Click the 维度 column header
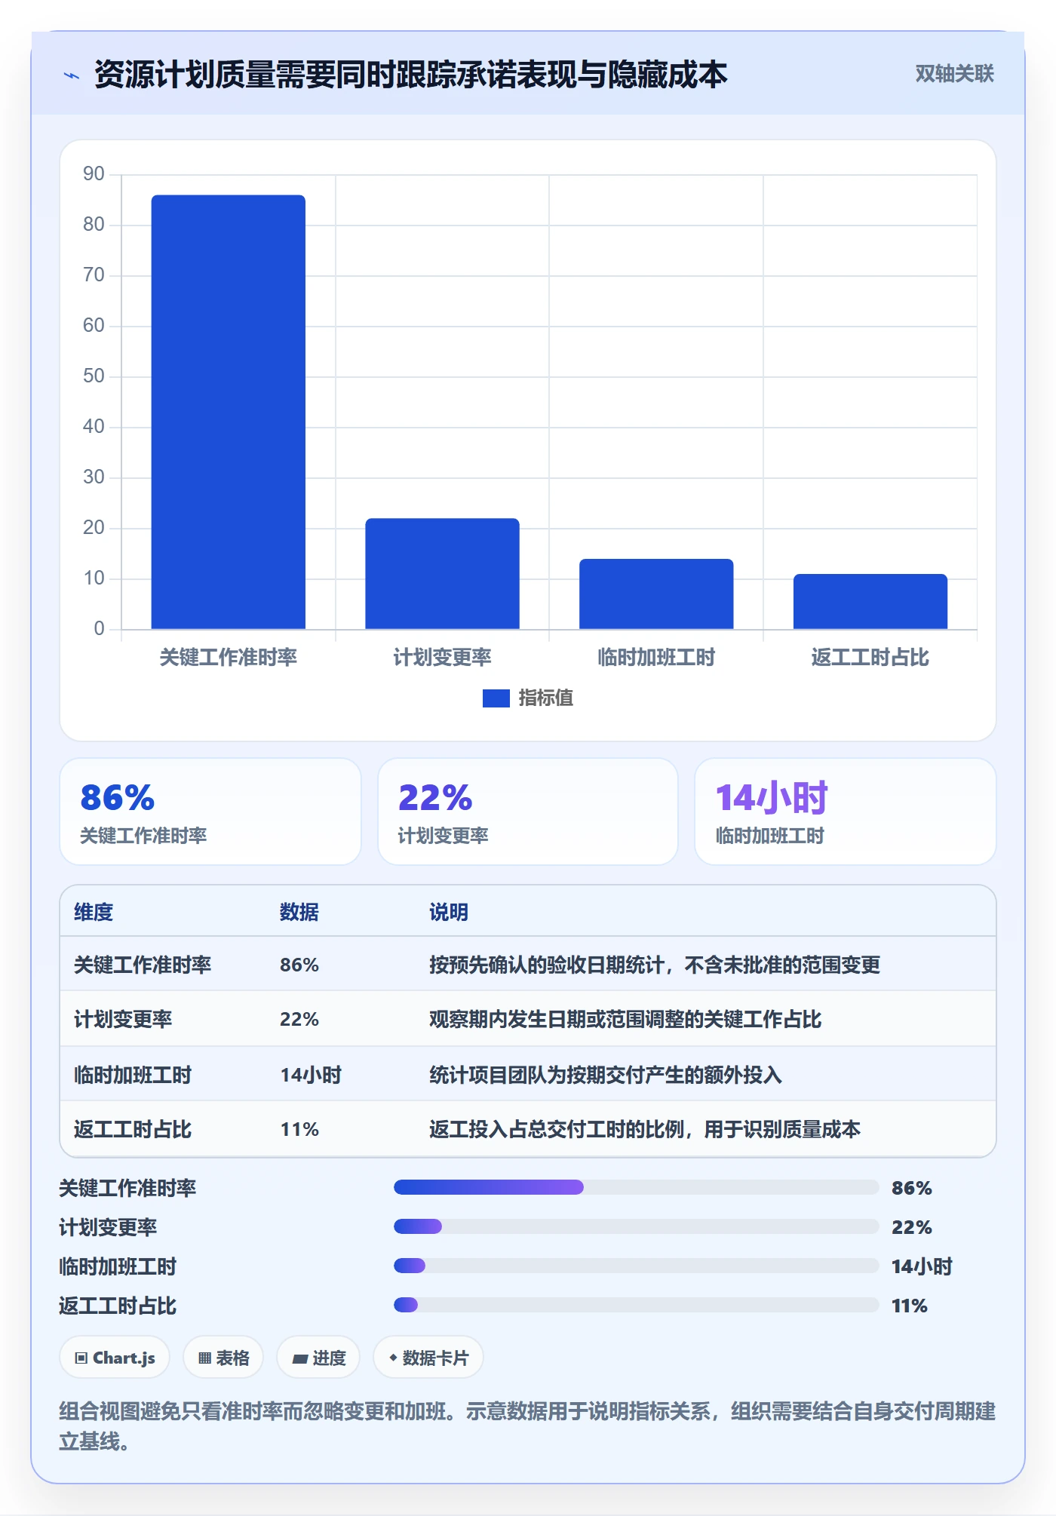This screenshot has width=1056, height=1516. (x=94, y=913)
